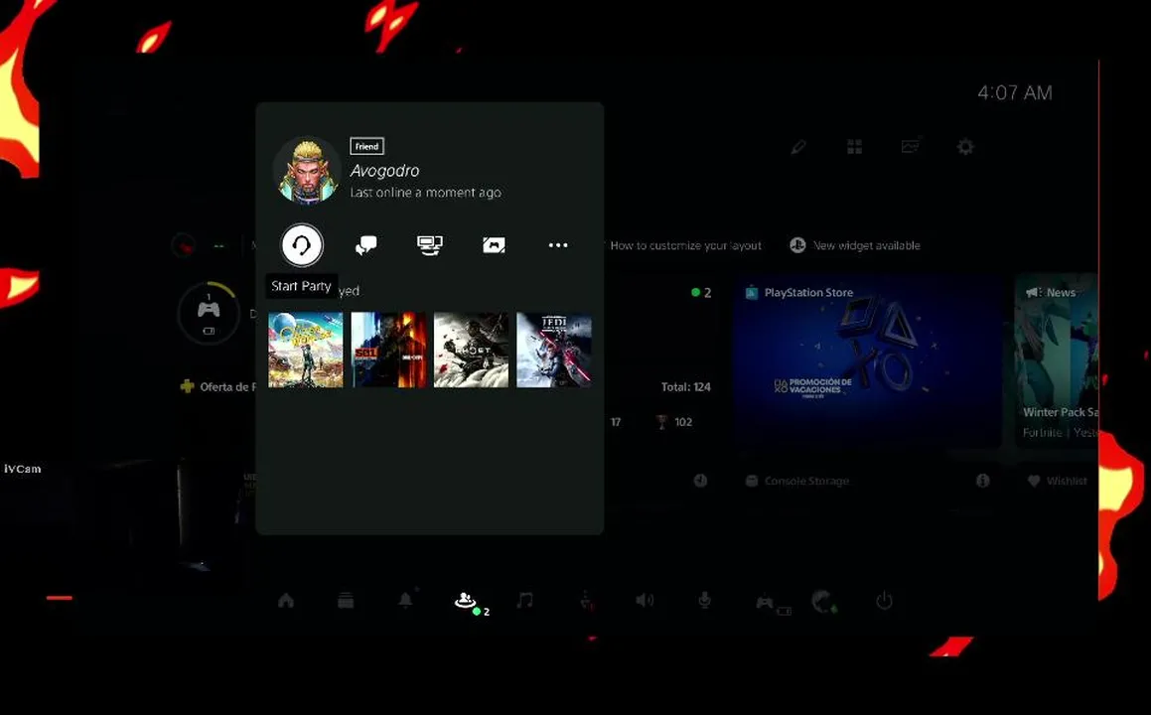Open the grid widgets icon
This screenshot has height=715, width=1151.
point(854,147)
